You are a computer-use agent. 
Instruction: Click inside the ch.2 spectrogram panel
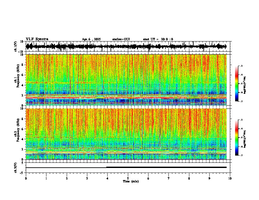[x=126, y=134]
